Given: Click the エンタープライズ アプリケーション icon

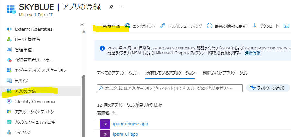Looking at the screenshot, I should click(9, 70).
